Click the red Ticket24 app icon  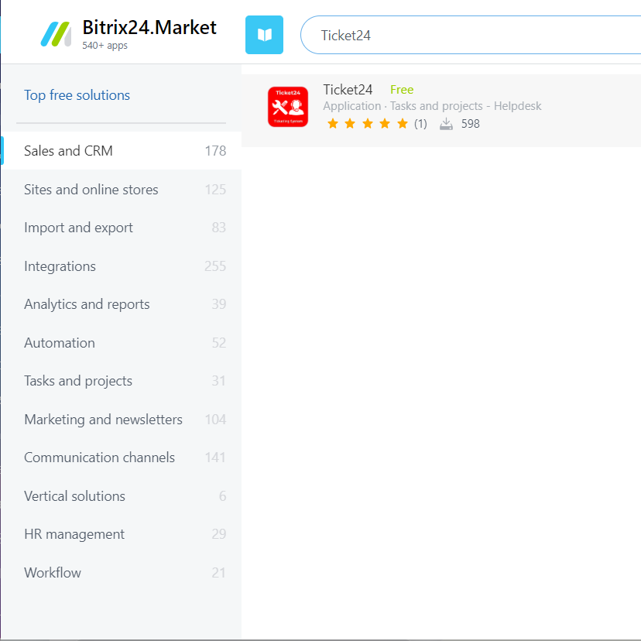[288, 107]
